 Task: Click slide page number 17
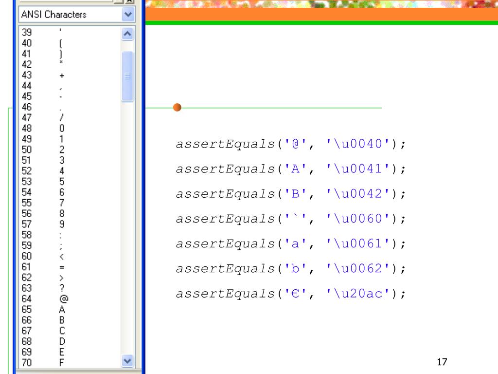[442, 362]
